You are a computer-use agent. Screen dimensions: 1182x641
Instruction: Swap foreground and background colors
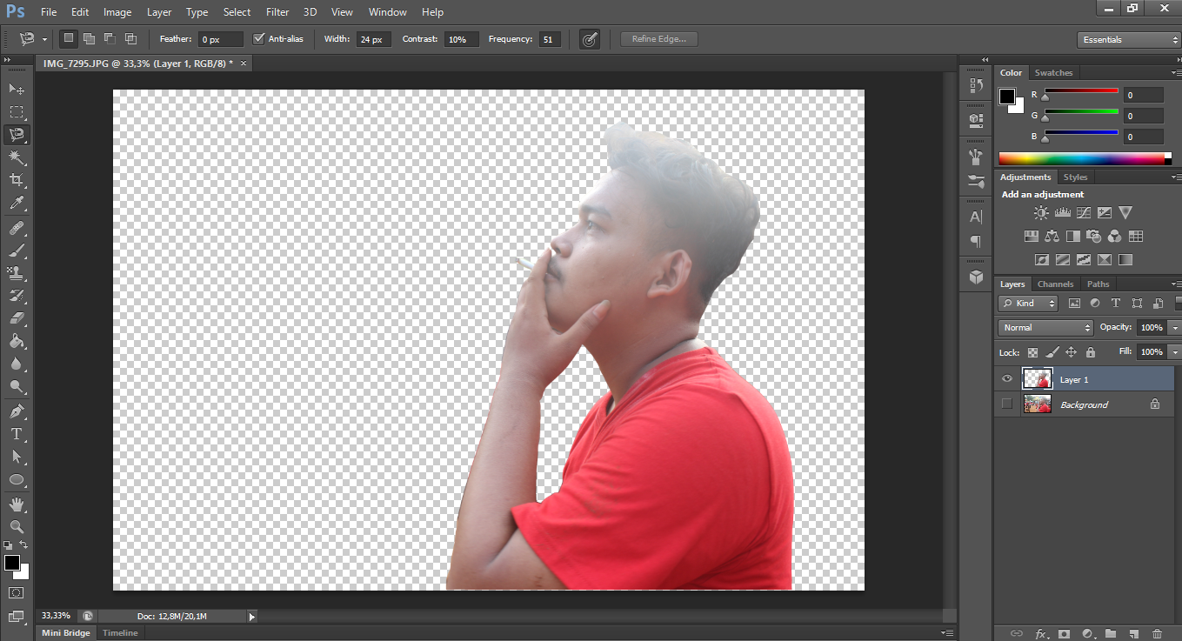click(24, 546)
